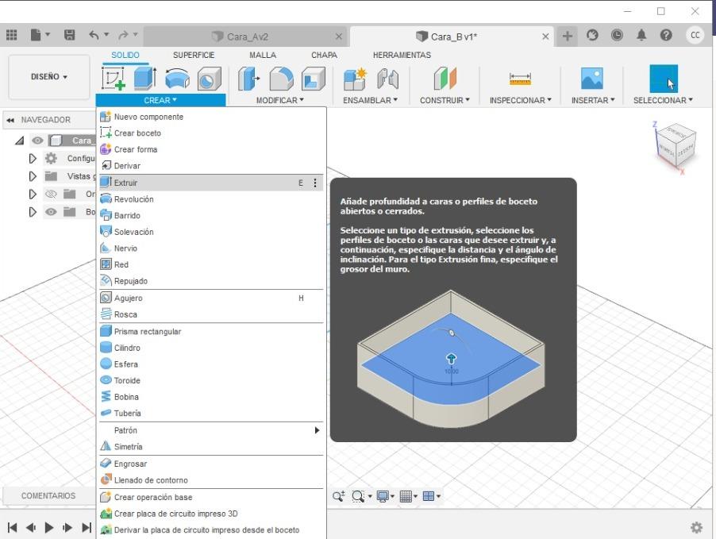Click the New Component assemble icon

(355, 78)
